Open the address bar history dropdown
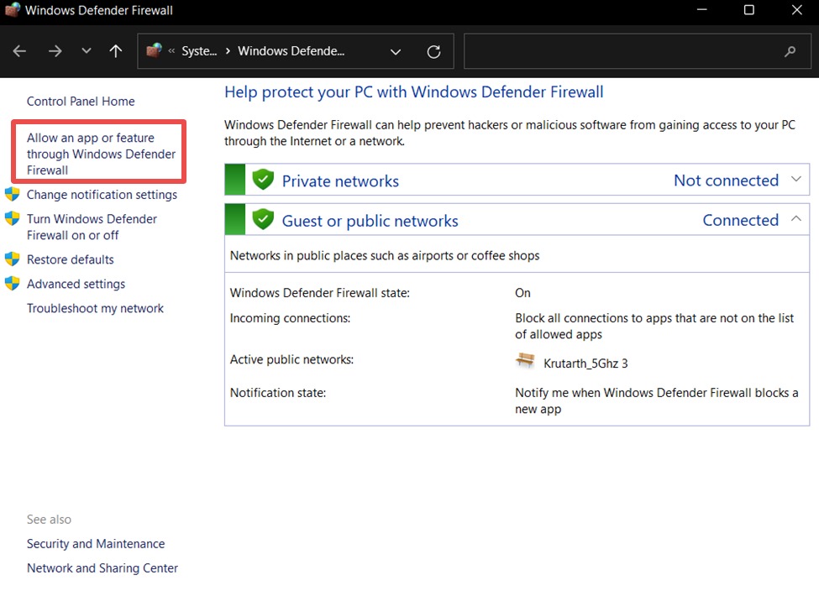 point(396,51)
